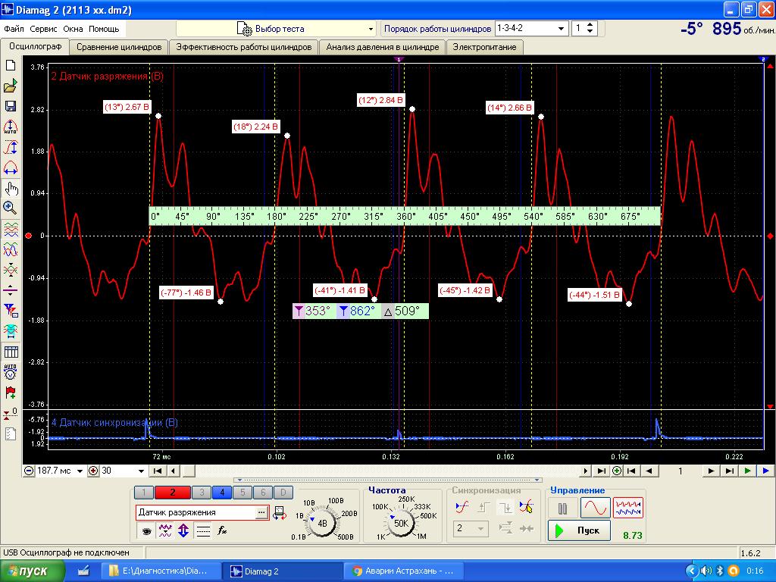Click the red flag add-marker icon
Screen dimensions: 776x582
tap(11, 393)
